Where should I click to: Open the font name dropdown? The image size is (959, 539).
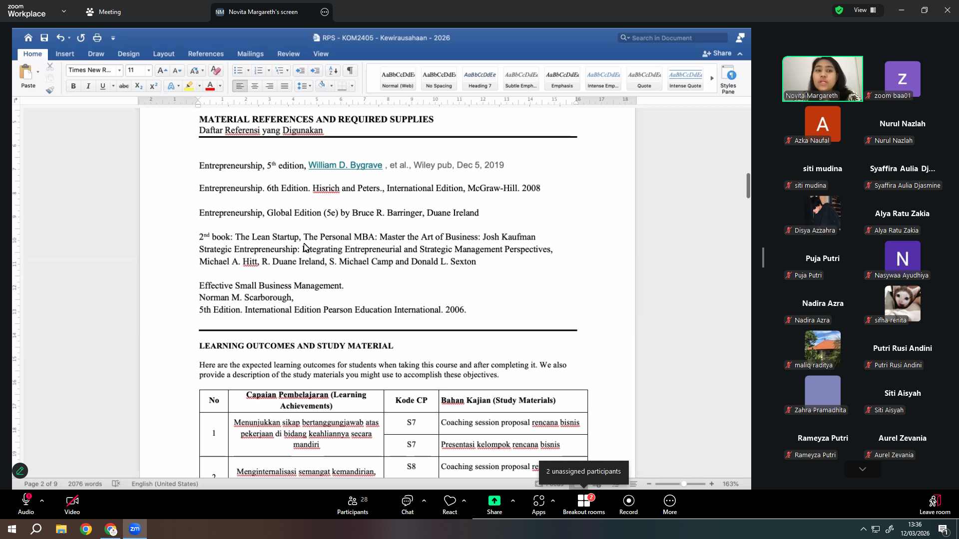[x=119, y=70]
